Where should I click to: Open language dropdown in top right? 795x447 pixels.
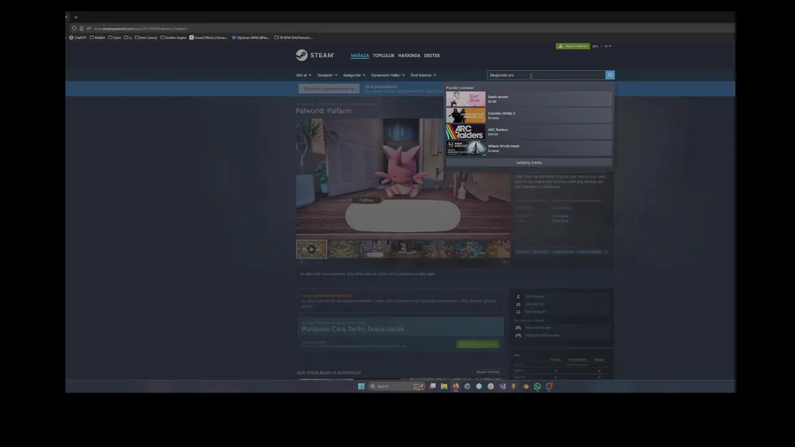[607, 46]
